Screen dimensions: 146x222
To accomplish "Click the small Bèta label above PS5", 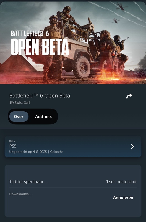I will click(12, 141).
